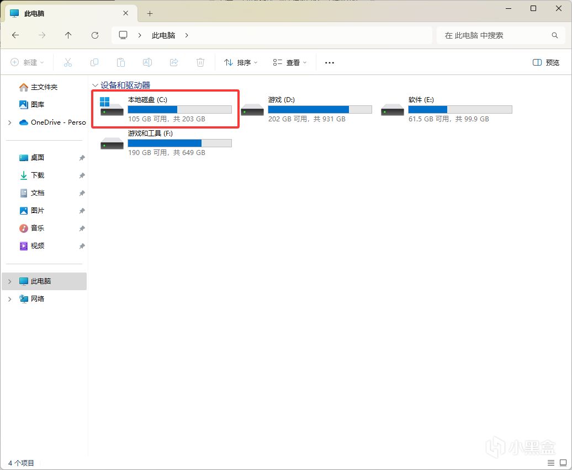The width and height of the screenshot is (572, 470).
Task: Select 网络 in the navigation pane
Action: [31, 299]
